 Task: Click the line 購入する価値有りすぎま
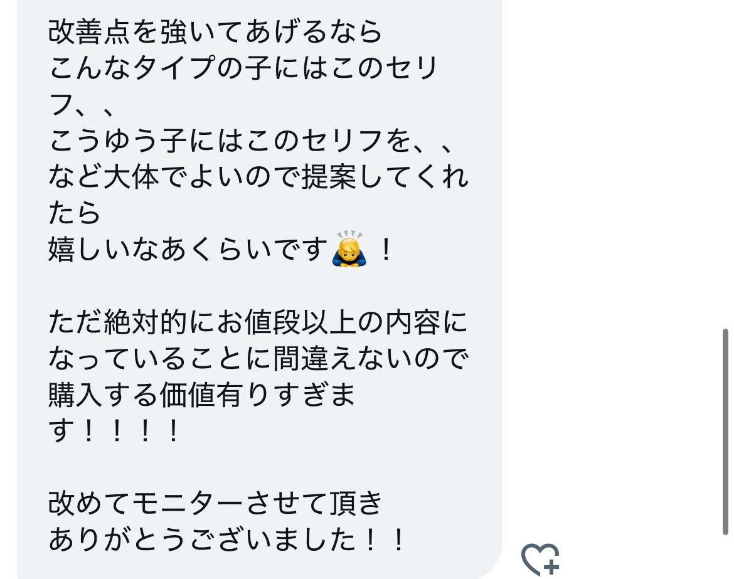point(201,395)
